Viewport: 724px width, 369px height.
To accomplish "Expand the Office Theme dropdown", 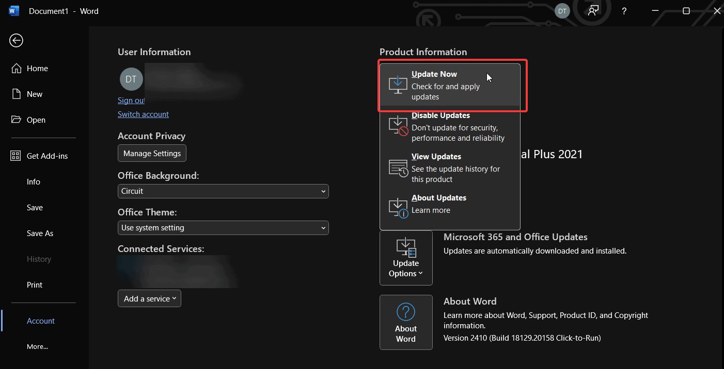I will click(x=223, y=228).
